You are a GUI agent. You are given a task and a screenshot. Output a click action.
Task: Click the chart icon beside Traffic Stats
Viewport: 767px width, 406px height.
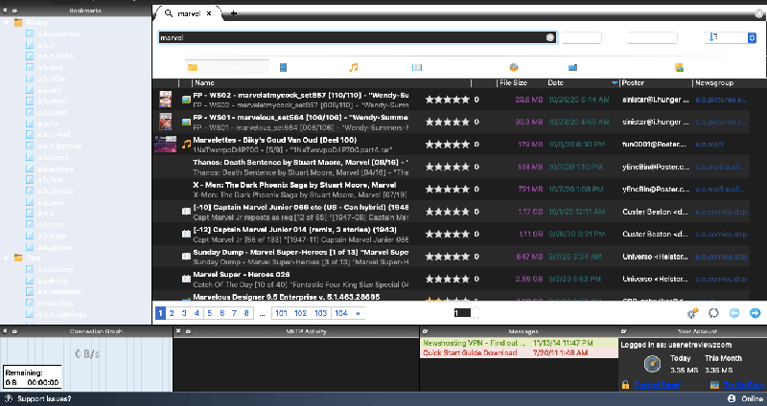[714, 385]
